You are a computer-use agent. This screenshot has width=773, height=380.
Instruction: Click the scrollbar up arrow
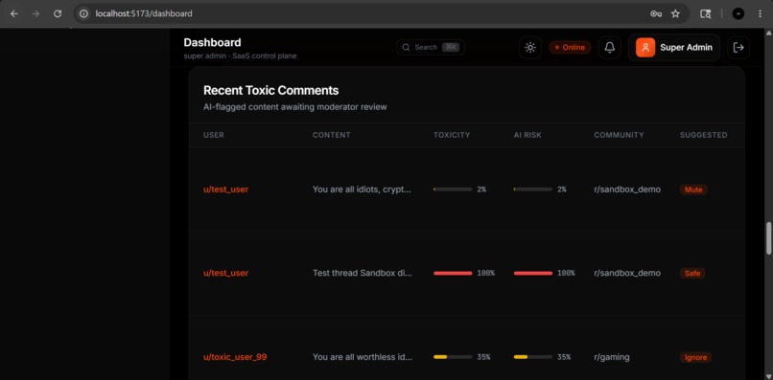tap(768, 33)
